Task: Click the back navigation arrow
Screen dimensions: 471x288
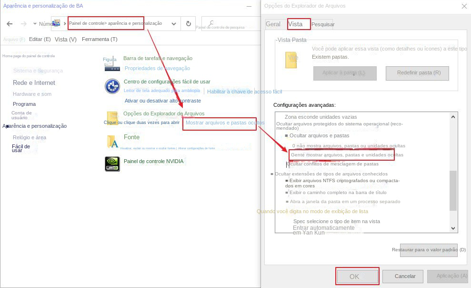Action: click(10, 24)
